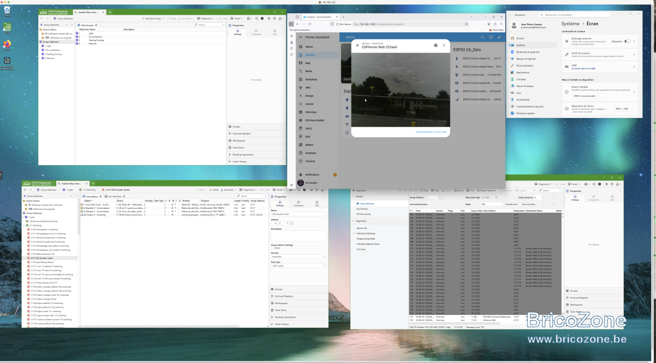This screenshot has height=363, width=656.
Task: Expand the 3 Heating/Cooling group in top ETS window
Action: point(41,54)
